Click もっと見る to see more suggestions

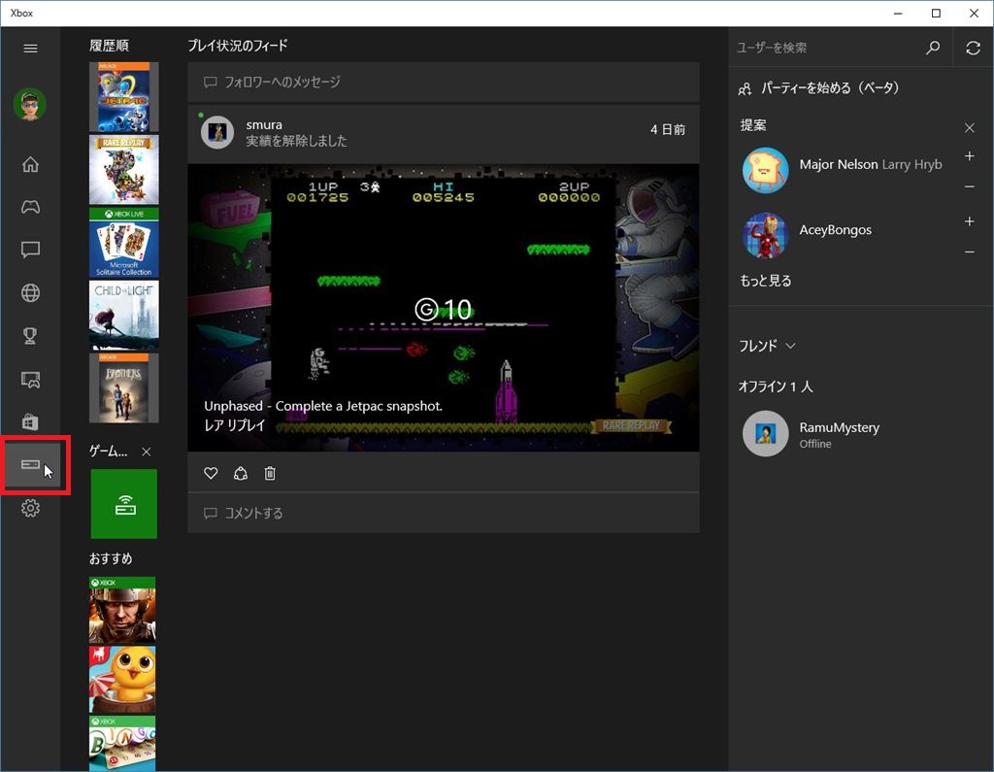click(766, 281)
